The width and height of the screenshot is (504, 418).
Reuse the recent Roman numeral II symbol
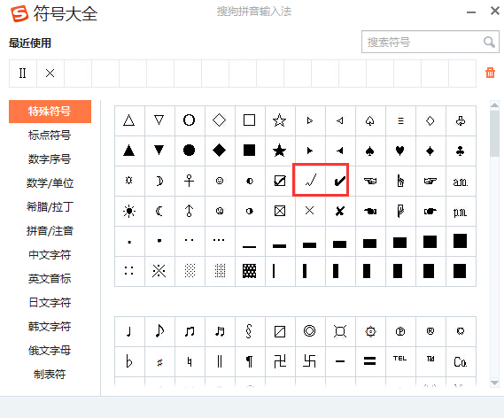click(22, 74)
